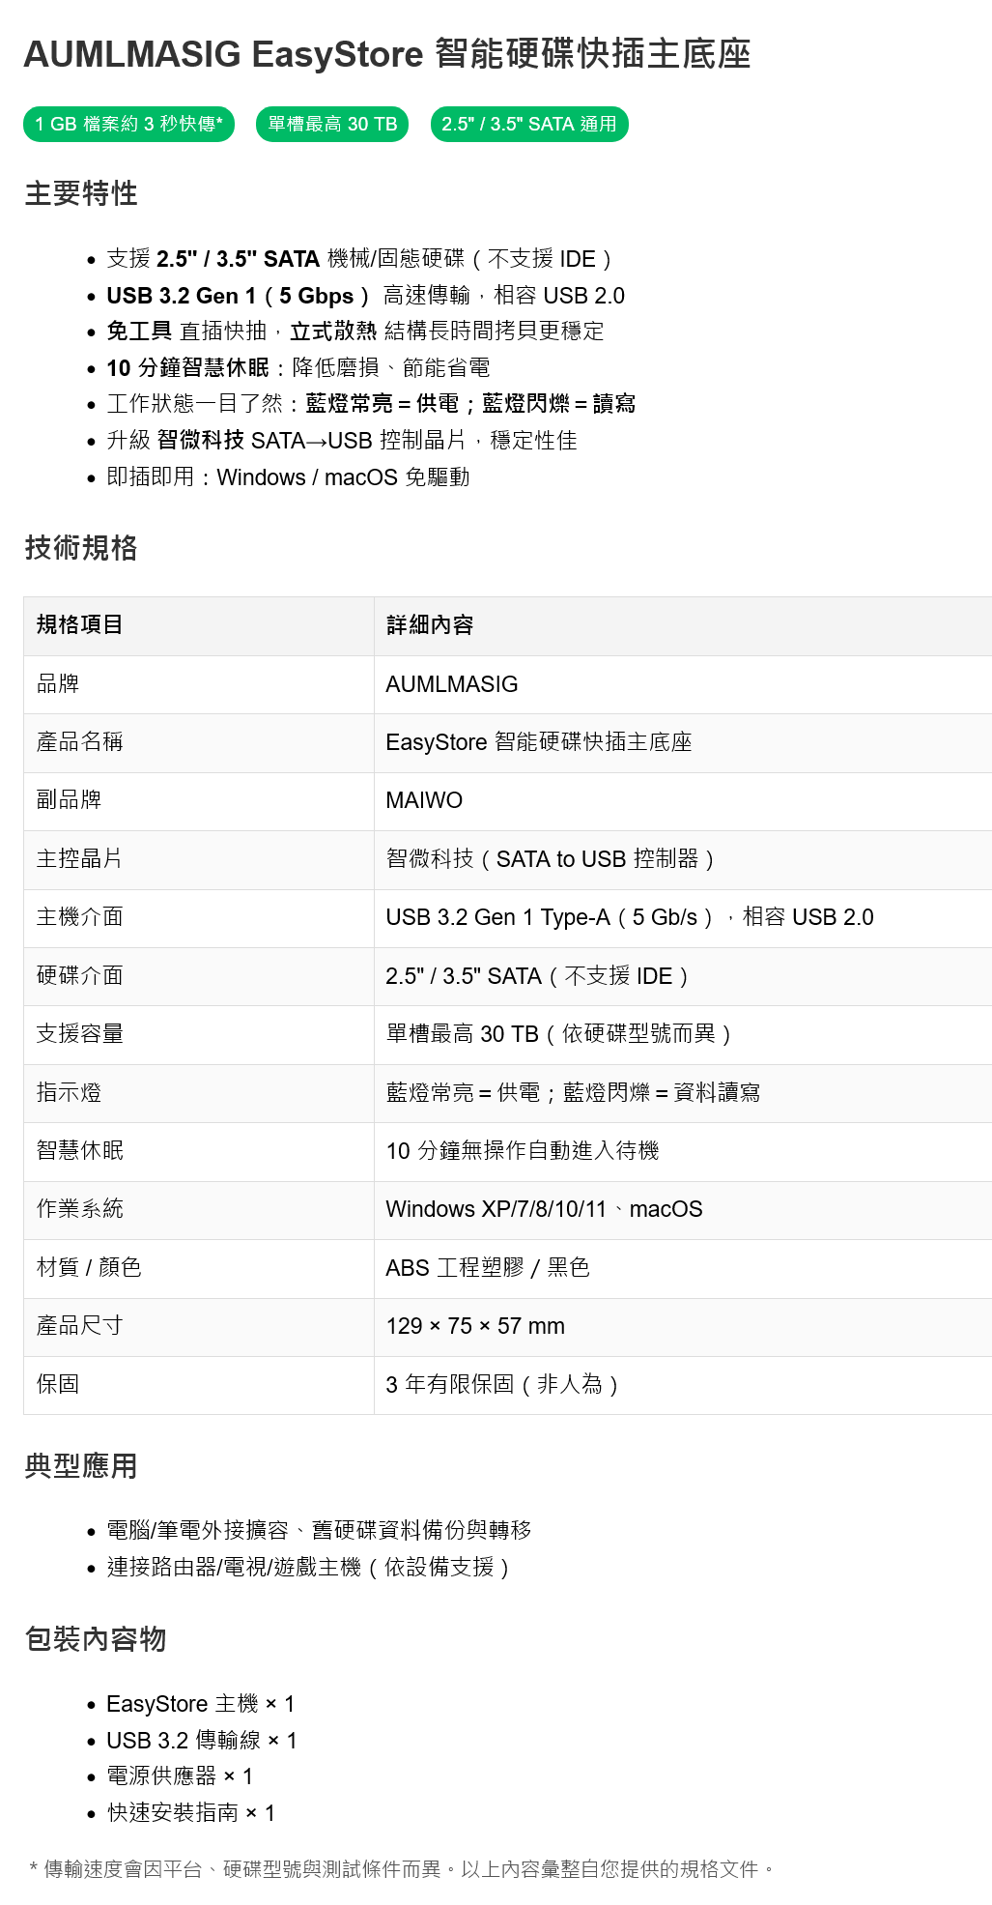Select the 'USB 3.2 Gen 1 (5 Gbps)' feature bullet
This screenshot has height=1905, width=992.
(365, 296)
